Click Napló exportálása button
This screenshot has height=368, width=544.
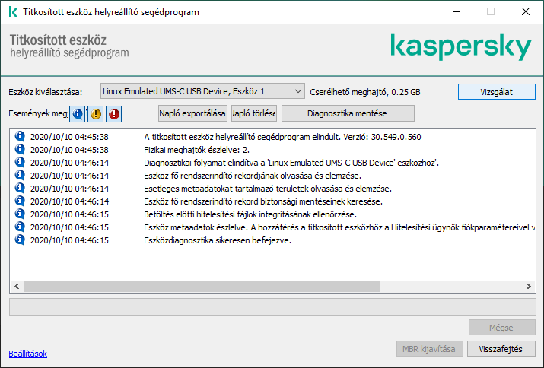coord(192,113)
